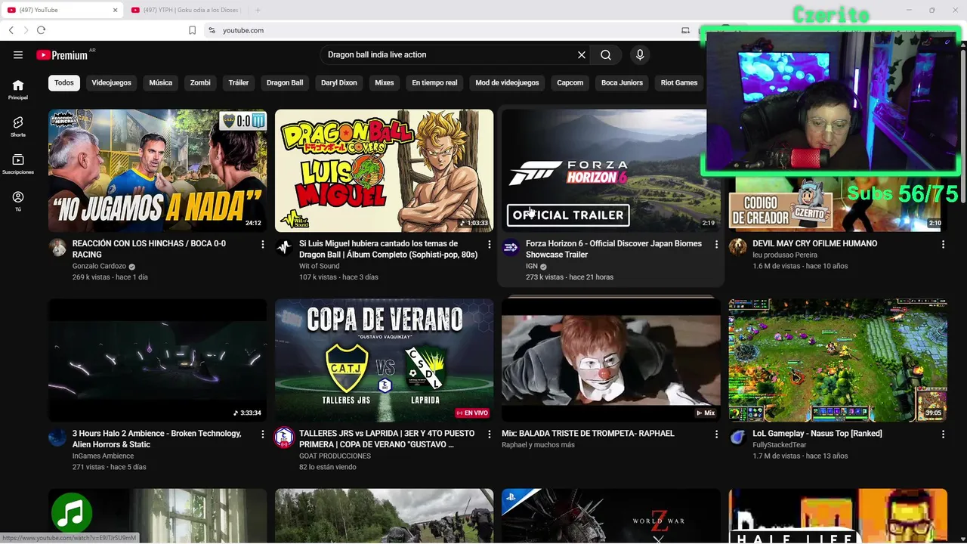Switch to the YTPH Goku browser tab

(x=185, y=10)
